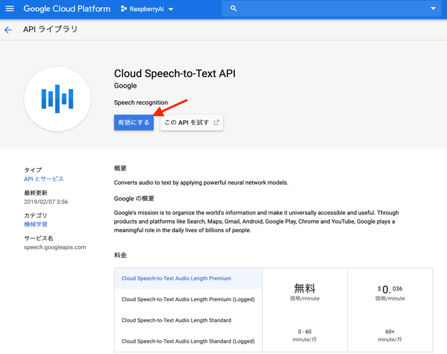Click the Converts audio to text description
Viewport: 447px width, 354px height.
pyautogui.click(x=201, y=183)
